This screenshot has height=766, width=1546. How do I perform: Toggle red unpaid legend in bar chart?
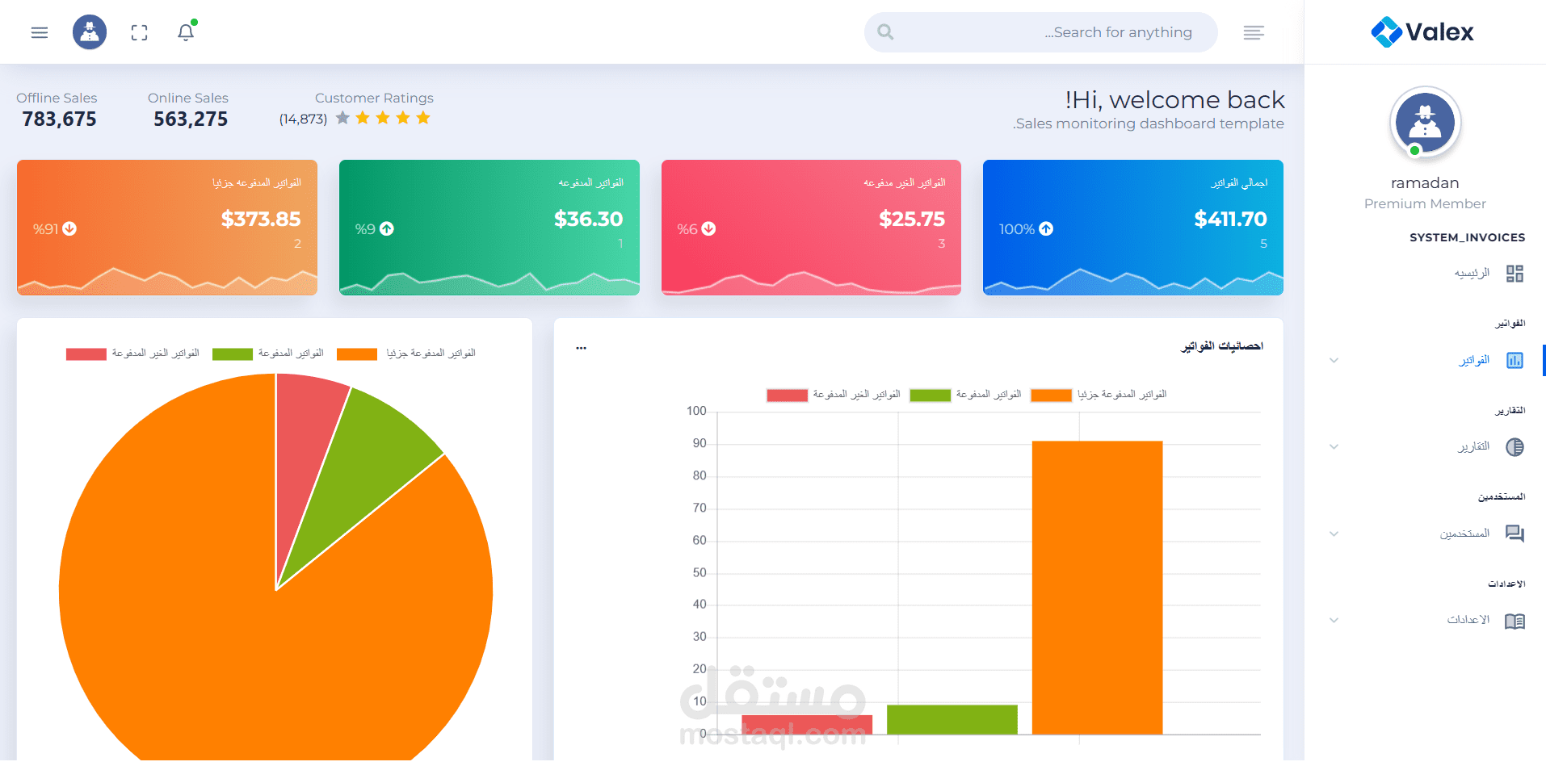(x=834, y=395)
